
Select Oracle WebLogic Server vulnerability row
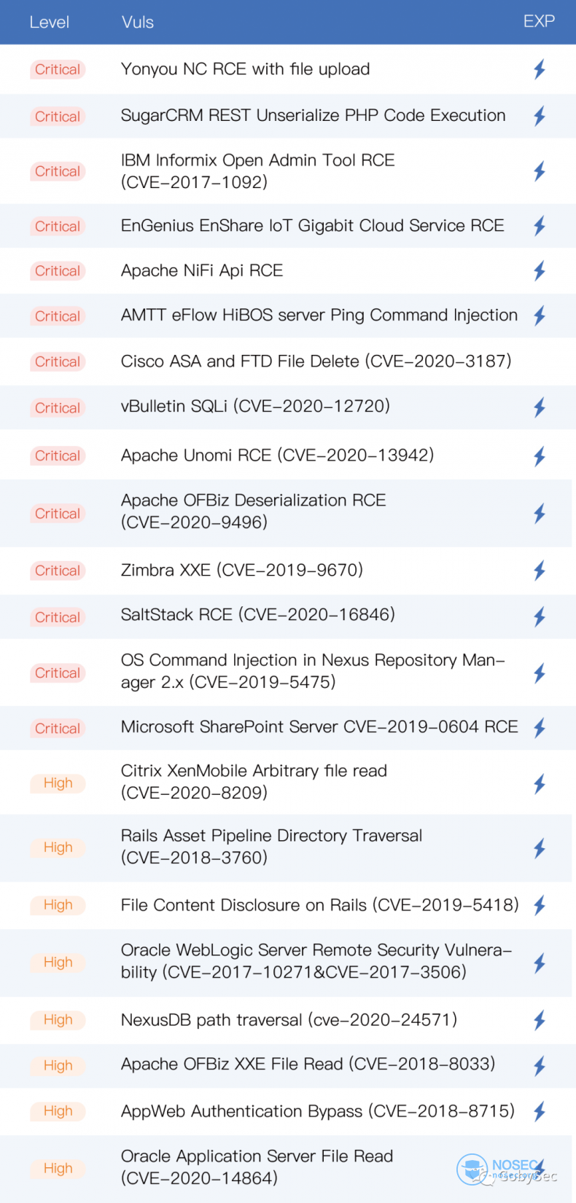pos(316,961)
